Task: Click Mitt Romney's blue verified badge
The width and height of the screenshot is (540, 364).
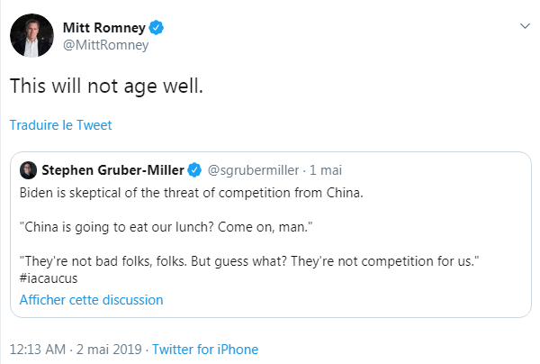Action: (x=154, y=26)
